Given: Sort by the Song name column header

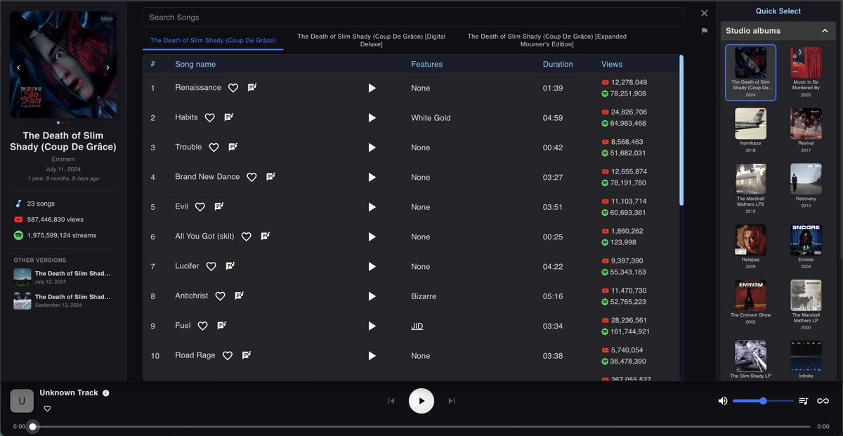Looking at the screenshot, I should point(195,64).
